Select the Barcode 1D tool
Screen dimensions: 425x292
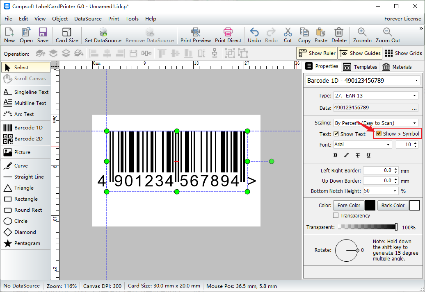[x=26, y=127]
